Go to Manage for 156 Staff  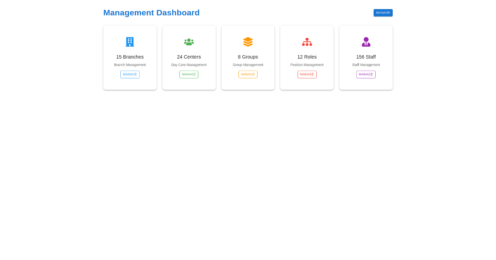tap(366, 74)
